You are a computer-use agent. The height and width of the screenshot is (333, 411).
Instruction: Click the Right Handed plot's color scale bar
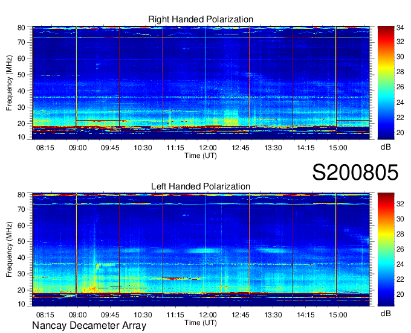point(386,83)
